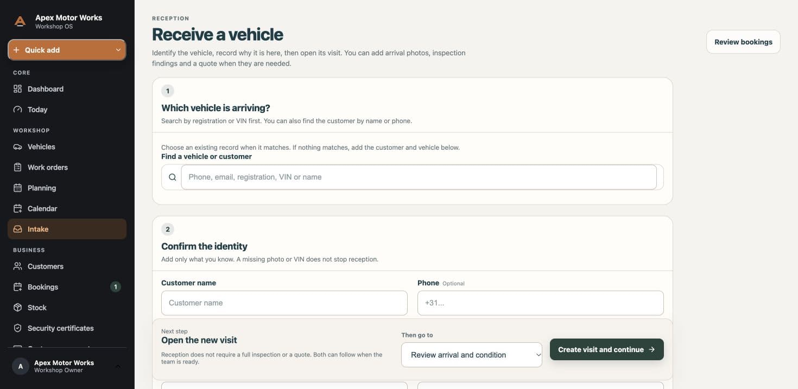798x389 pixels.
Task: Open the Review arrival and condition dropdown
Action: (x=471, y=355)
